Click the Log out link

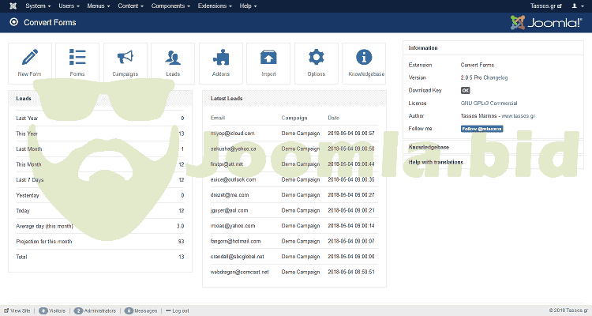point(179,310)
